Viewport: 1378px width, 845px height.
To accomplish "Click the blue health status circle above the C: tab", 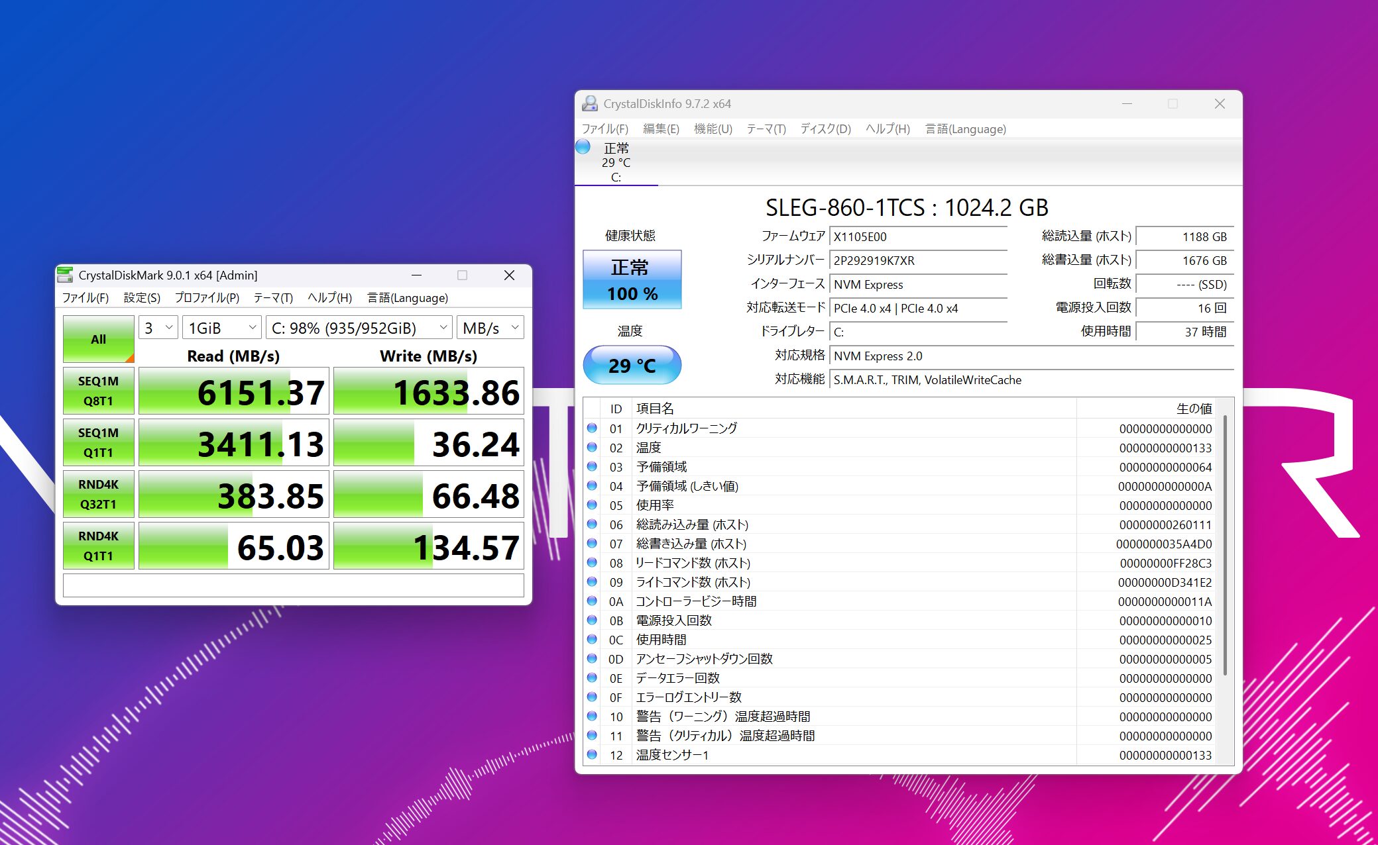I will pyautogui.click(x=583, y=146).
